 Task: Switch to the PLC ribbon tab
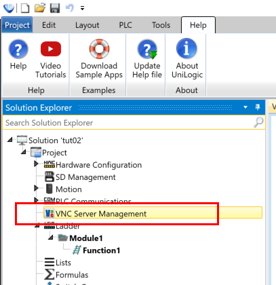125,25
